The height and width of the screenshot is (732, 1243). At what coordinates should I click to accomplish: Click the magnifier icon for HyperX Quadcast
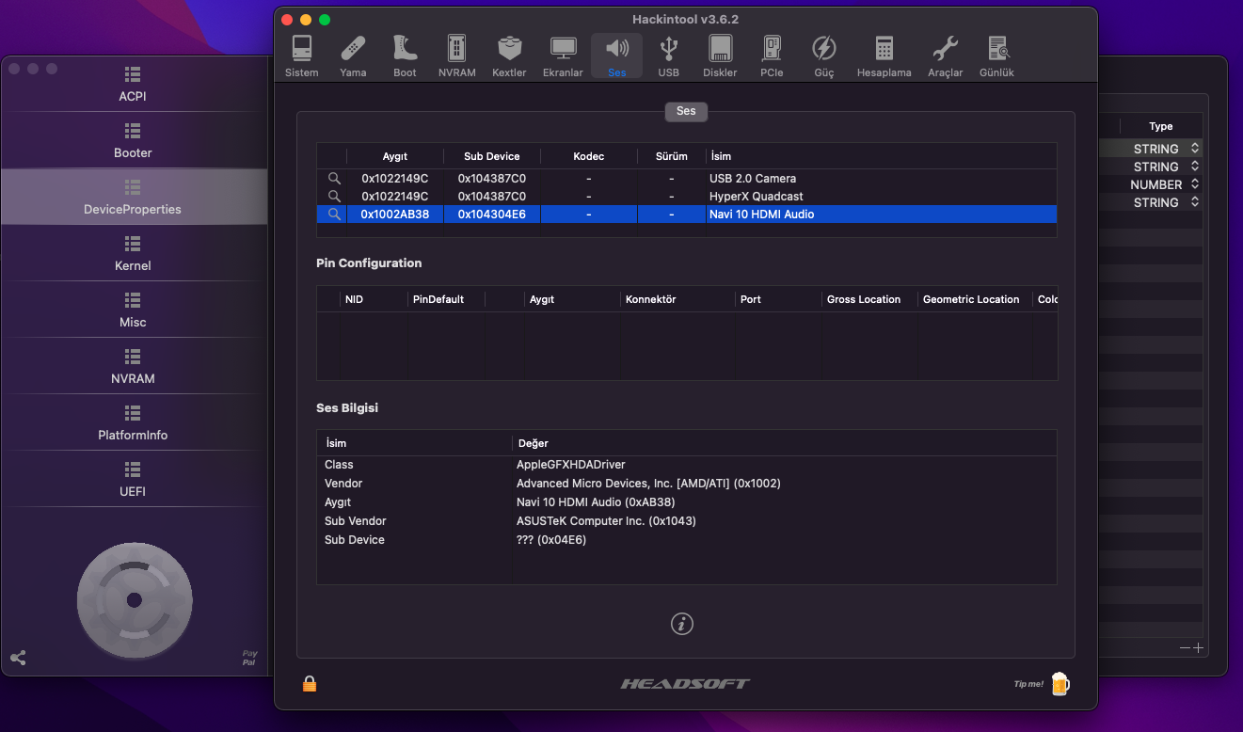(x=334, y=197)
